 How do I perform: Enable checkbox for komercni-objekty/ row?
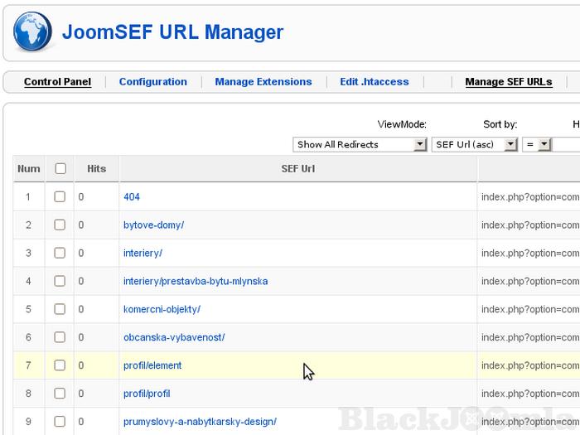[x=60, y=310]
